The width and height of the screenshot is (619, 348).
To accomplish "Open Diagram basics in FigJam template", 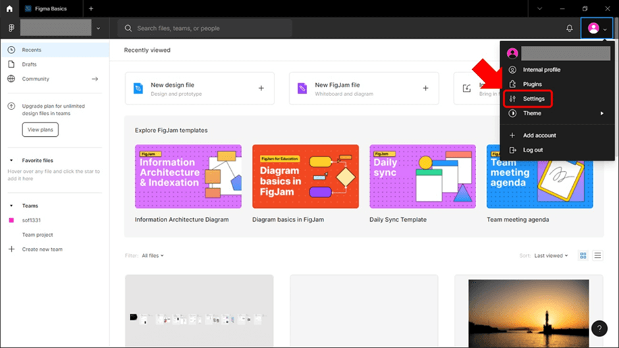I will 306,176.
